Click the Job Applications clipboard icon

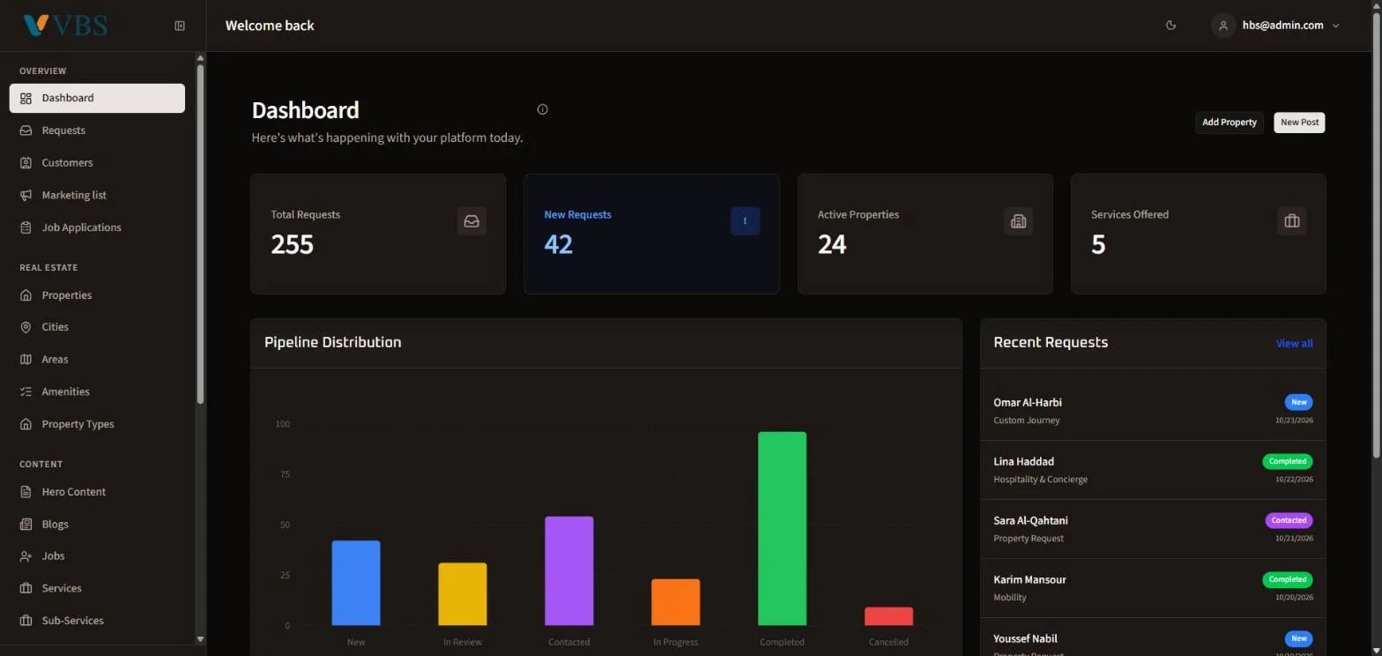pos(26,227)
